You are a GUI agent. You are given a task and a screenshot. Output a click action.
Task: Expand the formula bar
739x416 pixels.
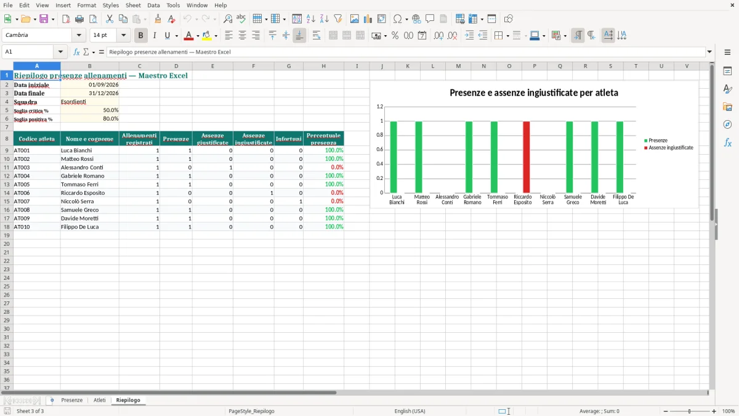point(709,52)
